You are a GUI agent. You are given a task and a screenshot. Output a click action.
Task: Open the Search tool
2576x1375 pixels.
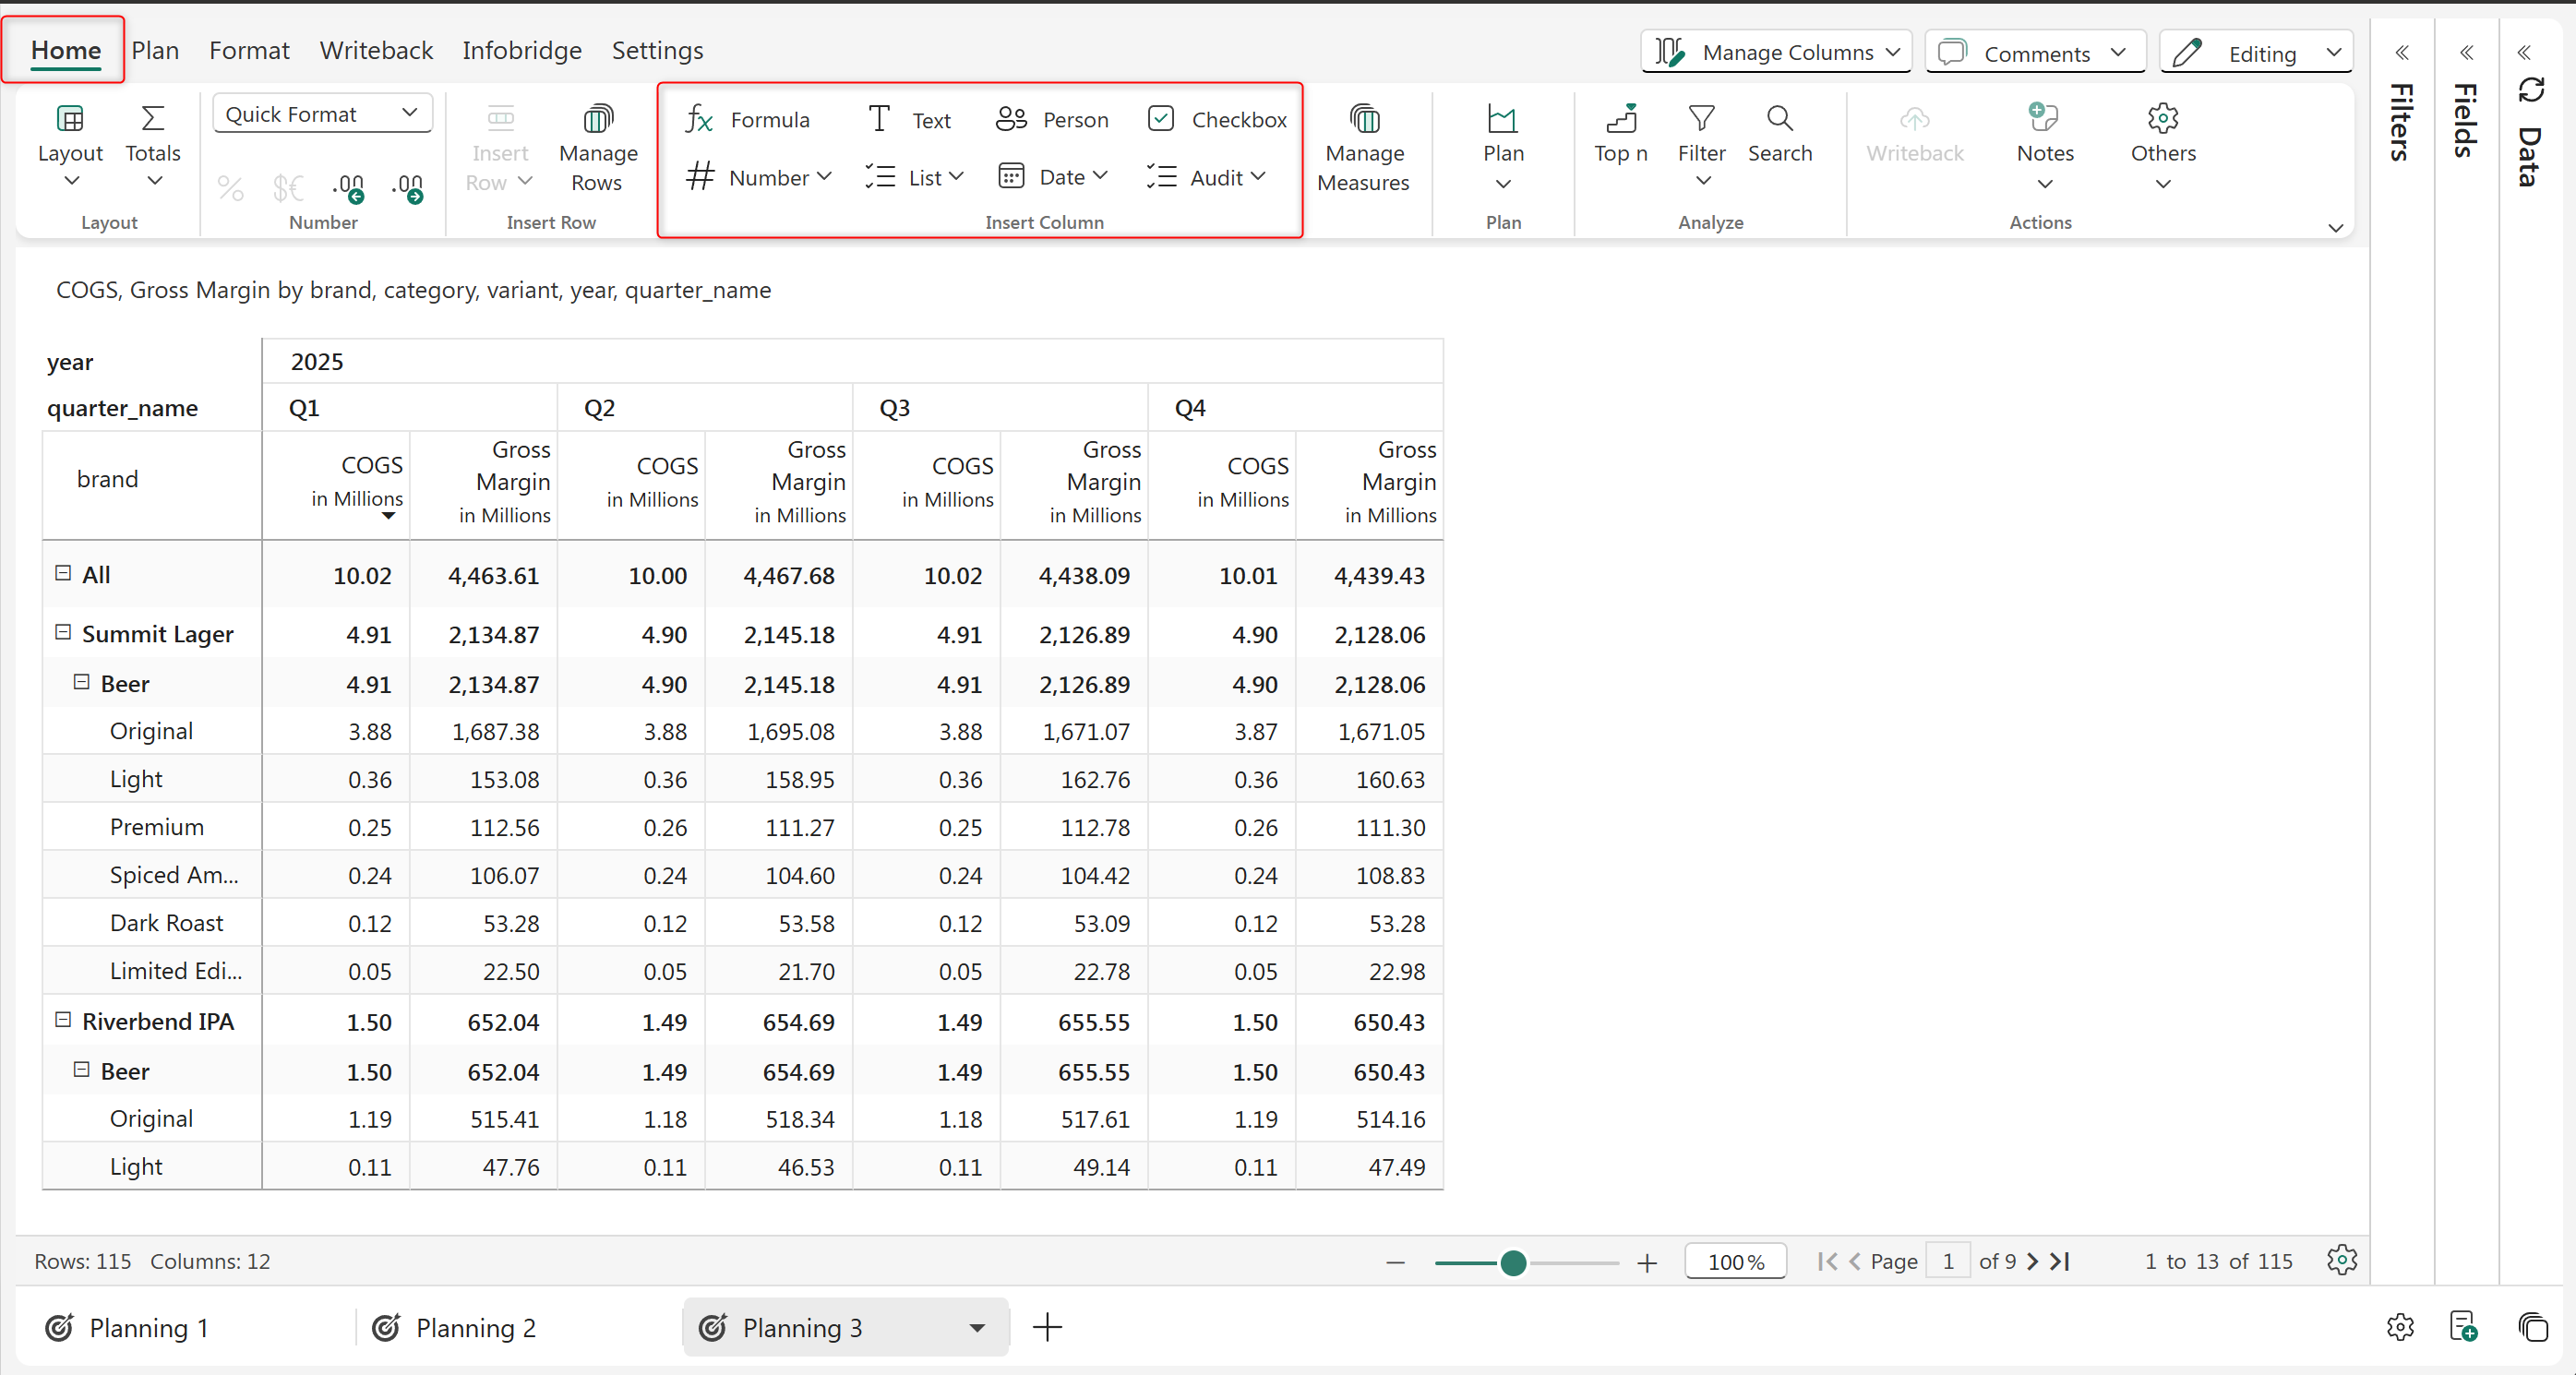pos(1779,133)
